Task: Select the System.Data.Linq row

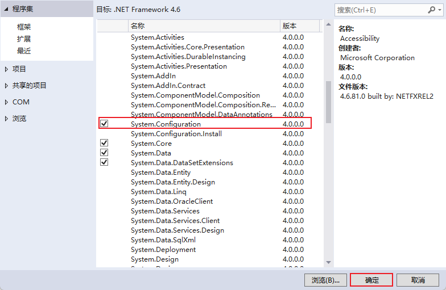Action: 209,192
